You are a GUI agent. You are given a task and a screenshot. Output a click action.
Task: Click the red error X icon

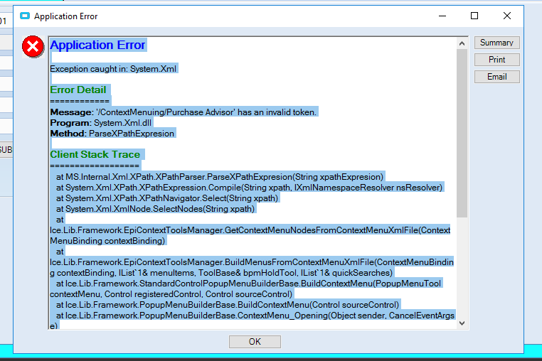click(33, 46)
